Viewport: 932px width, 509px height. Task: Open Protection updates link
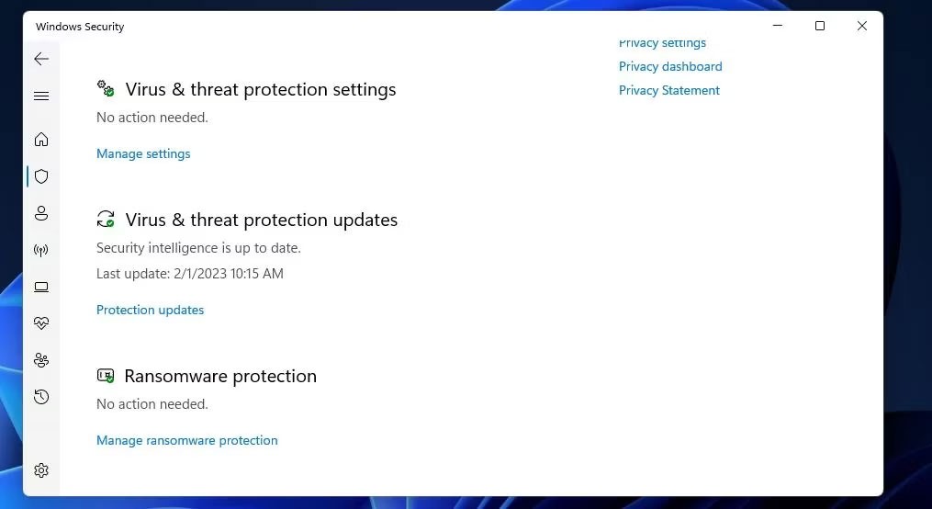[150, 310]
